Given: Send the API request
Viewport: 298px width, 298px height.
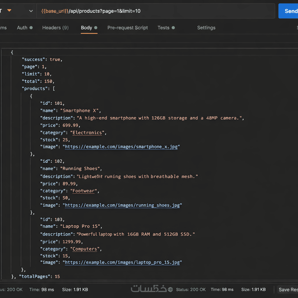Looking at the screenshot, I should pyautogui.click(x=290, y=11).
